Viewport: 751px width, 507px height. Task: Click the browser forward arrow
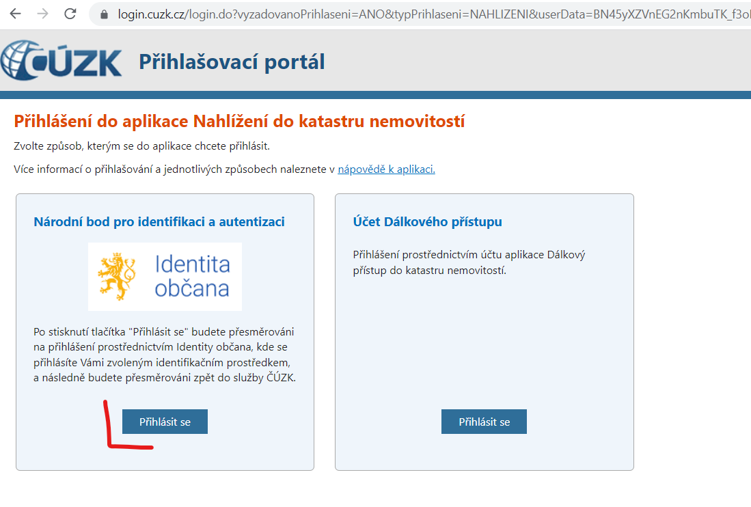click(x=42, y=14)
